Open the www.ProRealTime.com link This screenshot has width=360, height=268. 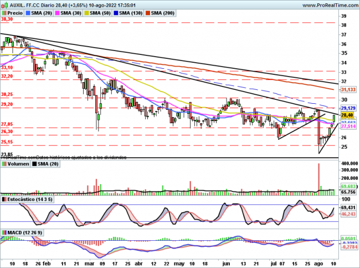(x=318, y=4)
